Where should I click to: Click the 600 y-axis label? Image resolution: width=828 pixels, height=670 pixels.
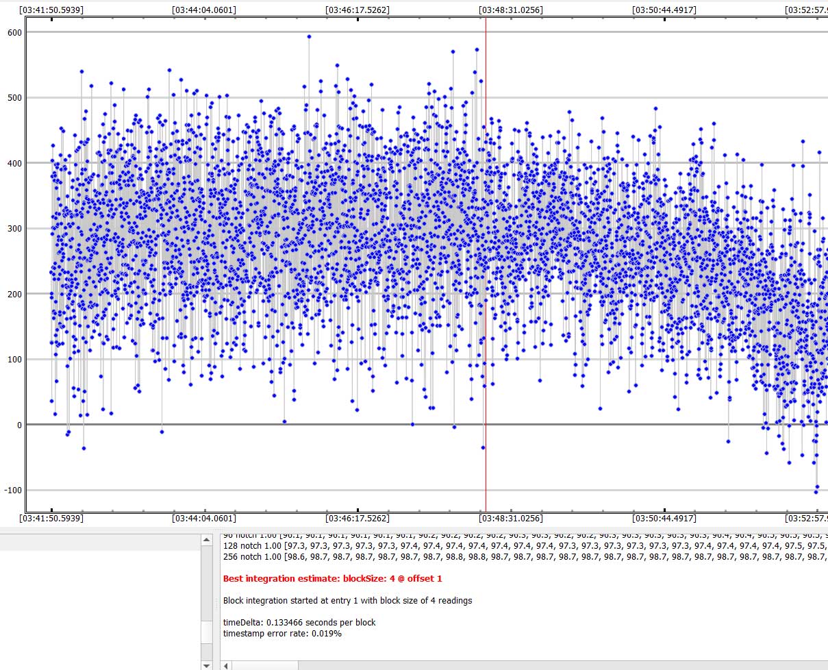tap(14, 32)
